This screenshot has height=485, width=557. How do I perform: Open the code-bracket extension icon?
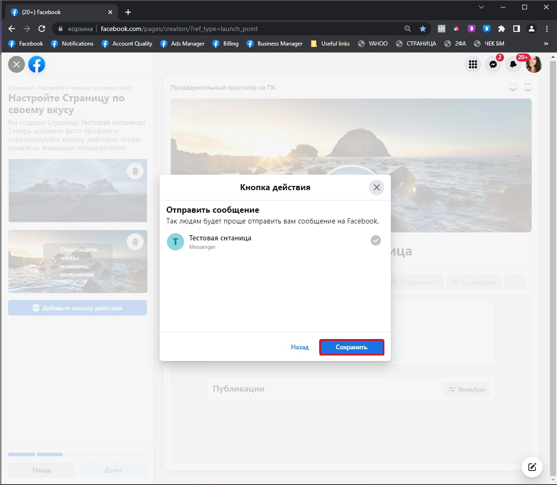point(442,29)
